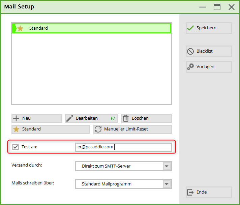The image size is (240, 205).
Task: Click the plus icon for Neu
Action: click(x=16, y=118)
